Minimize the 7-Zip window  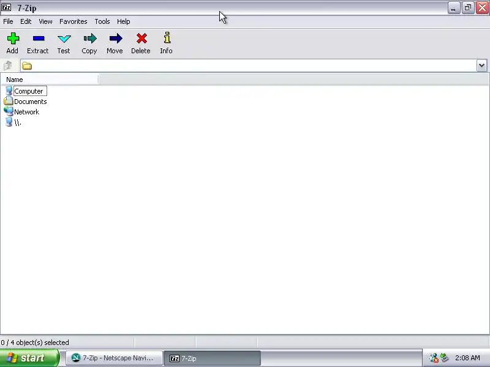click(x=453, y=8)
